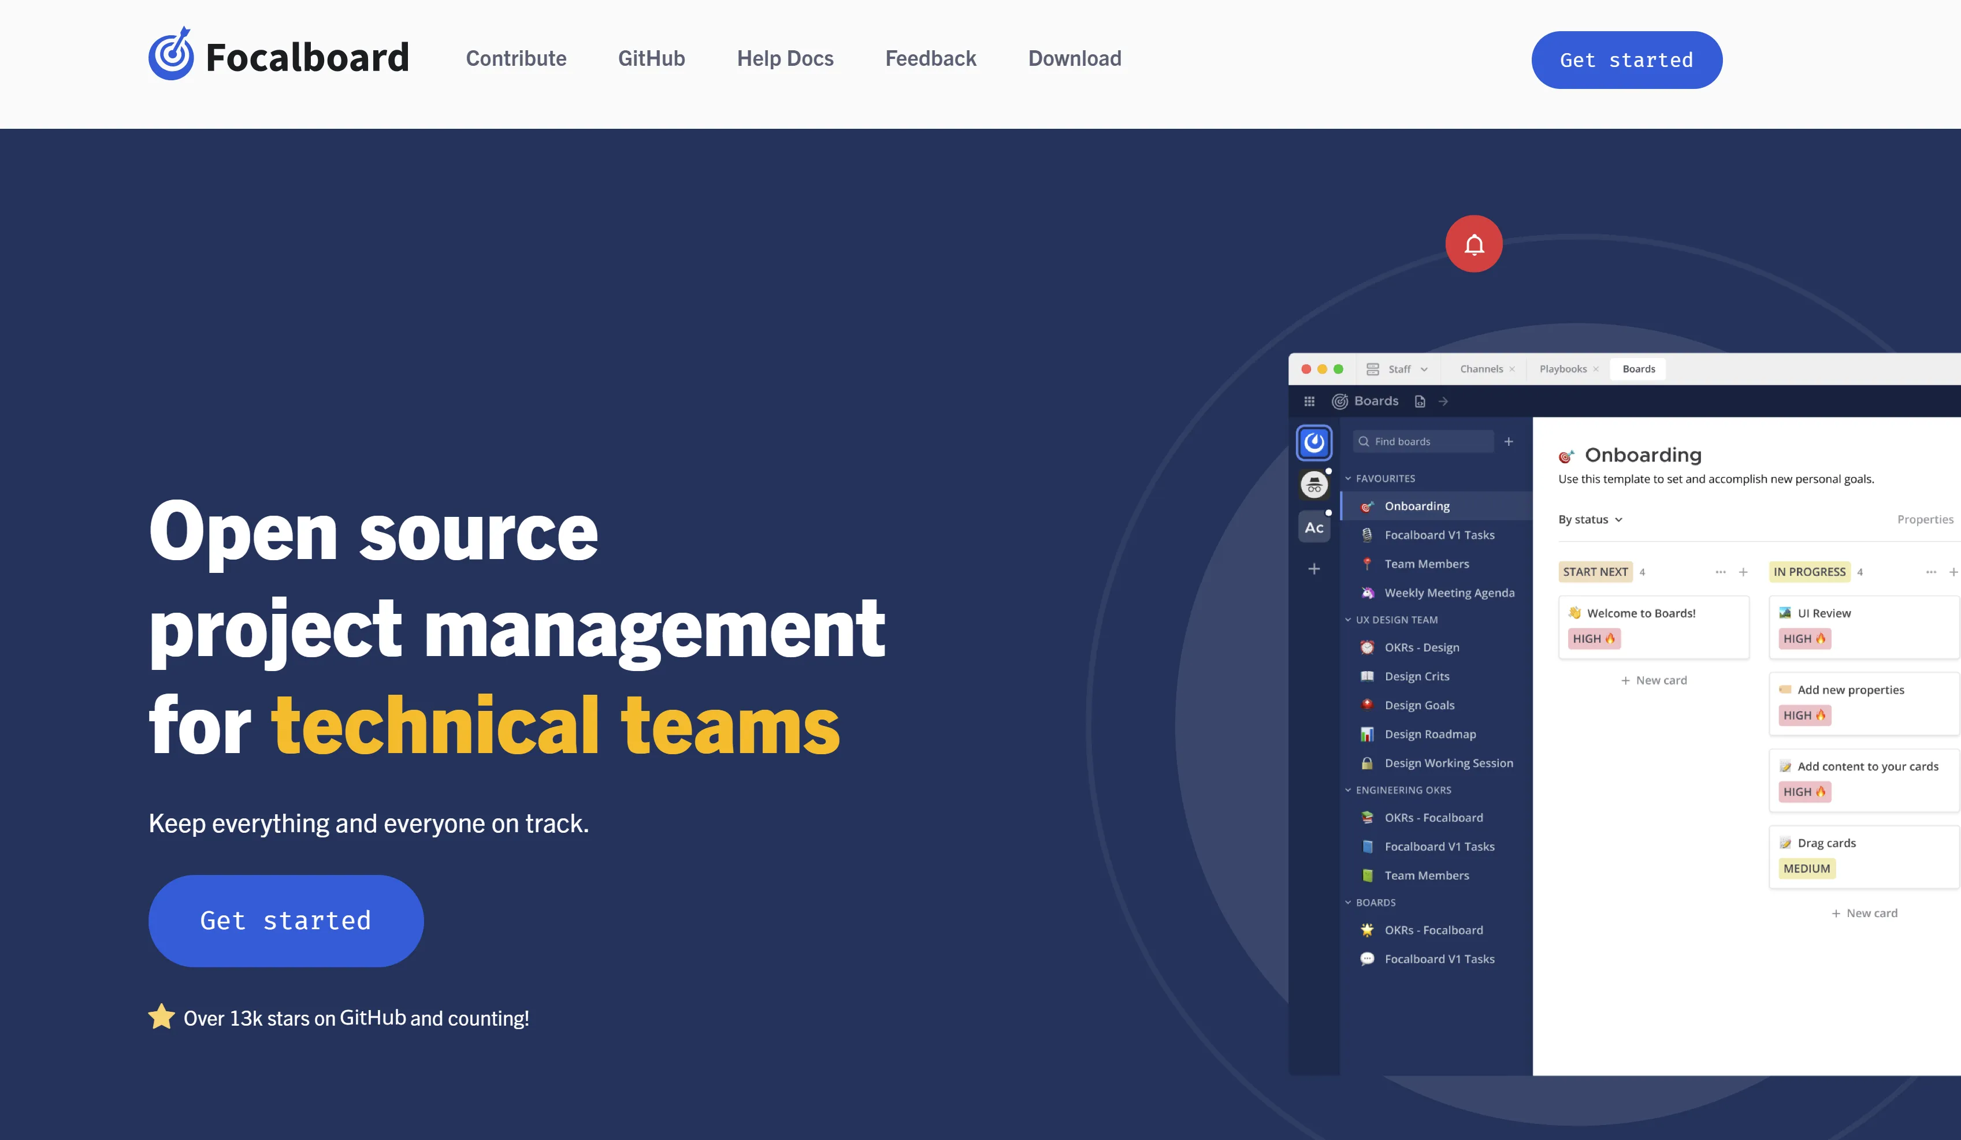Switch to the Channels tab
Viewport: 1961px width, 1140px height.
[1481, 370]
